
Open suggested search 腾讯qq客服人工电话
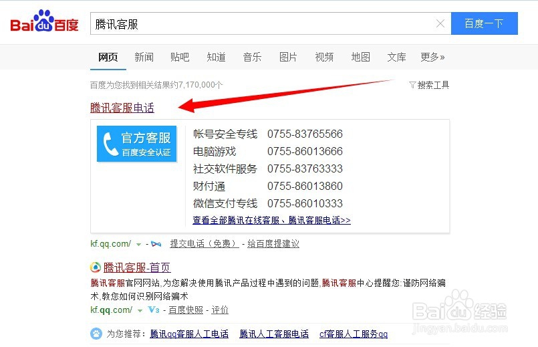click(x=189, y=334)
